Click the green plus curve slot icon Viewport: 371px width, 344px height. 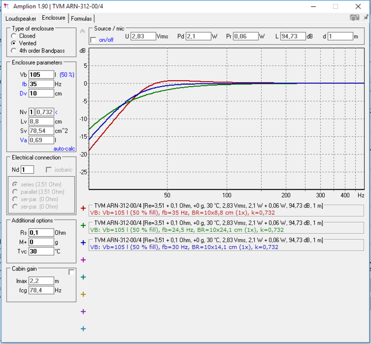tap(83, 225)
